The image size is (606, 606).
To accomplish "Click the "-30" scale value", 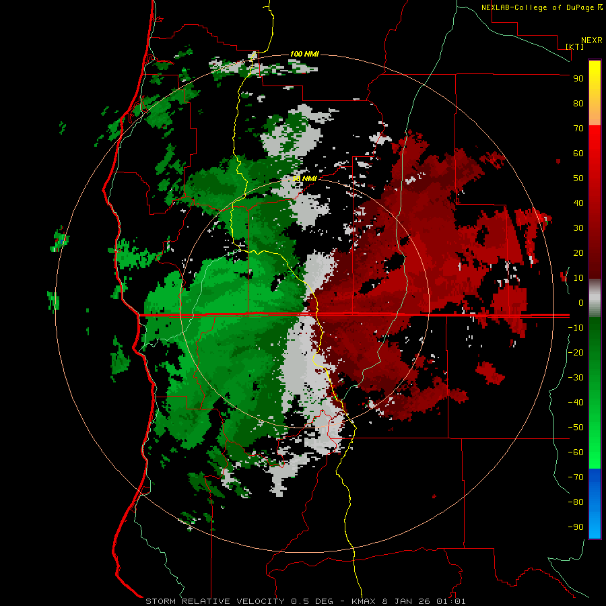I will pos(576,378).
